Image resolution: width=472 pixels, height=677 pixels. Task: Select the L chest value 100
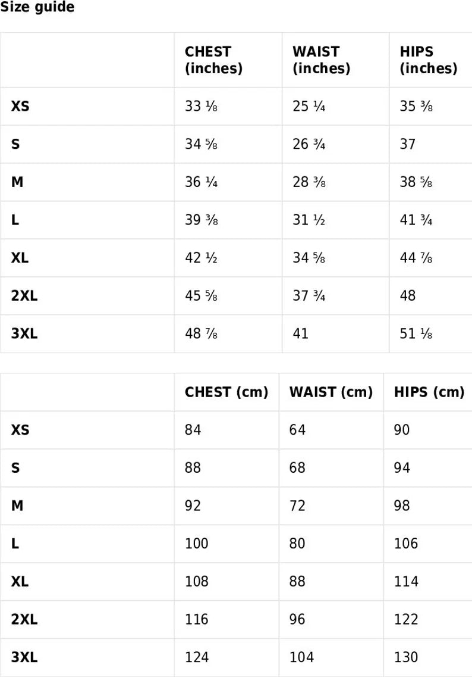[197, 544]
